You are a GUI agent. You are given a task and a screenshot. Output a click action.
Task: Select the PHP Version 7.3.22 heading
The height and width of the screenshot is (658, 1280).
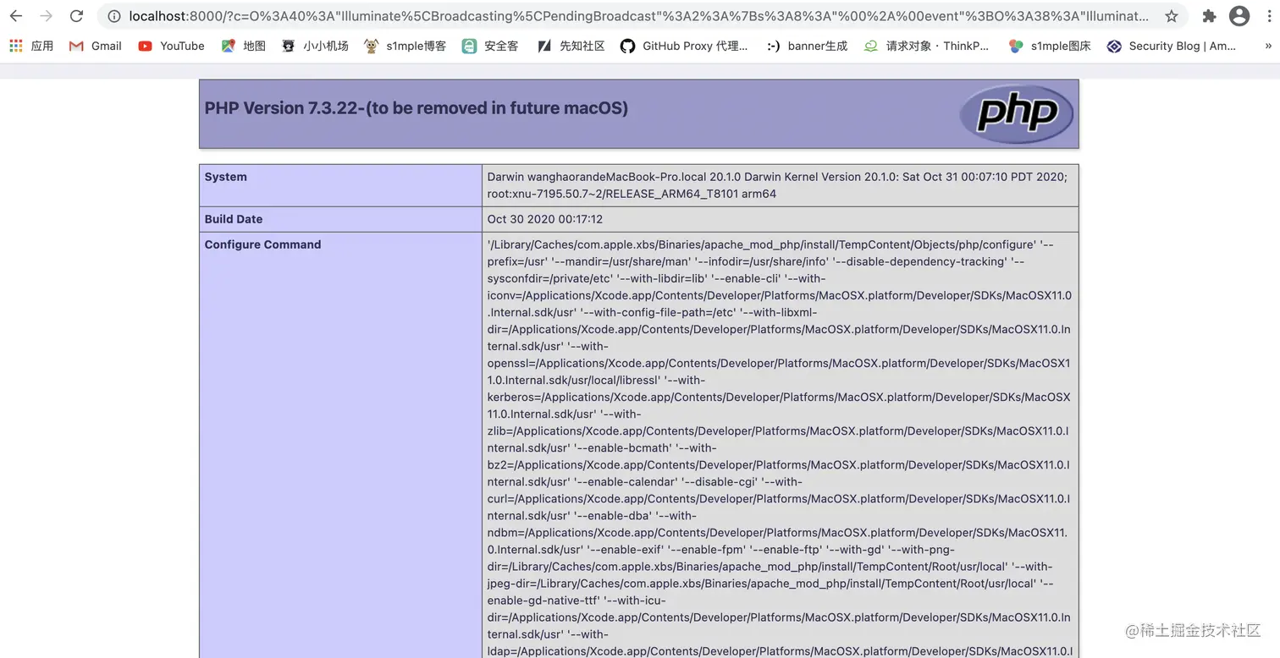[x=417, y=108]
